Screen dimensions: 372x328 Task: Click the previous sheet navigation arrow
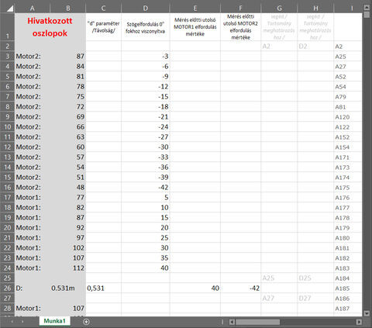(12, 322)
